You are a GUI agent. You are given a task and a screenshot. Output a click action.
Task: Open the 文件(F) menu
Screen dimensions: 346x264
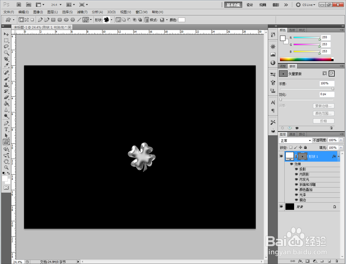coord(9,12)
